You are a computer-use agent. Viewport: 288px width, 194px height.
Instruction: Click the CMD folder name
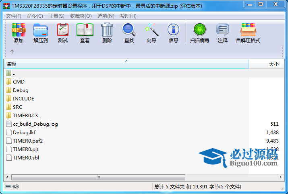[19, 82]
